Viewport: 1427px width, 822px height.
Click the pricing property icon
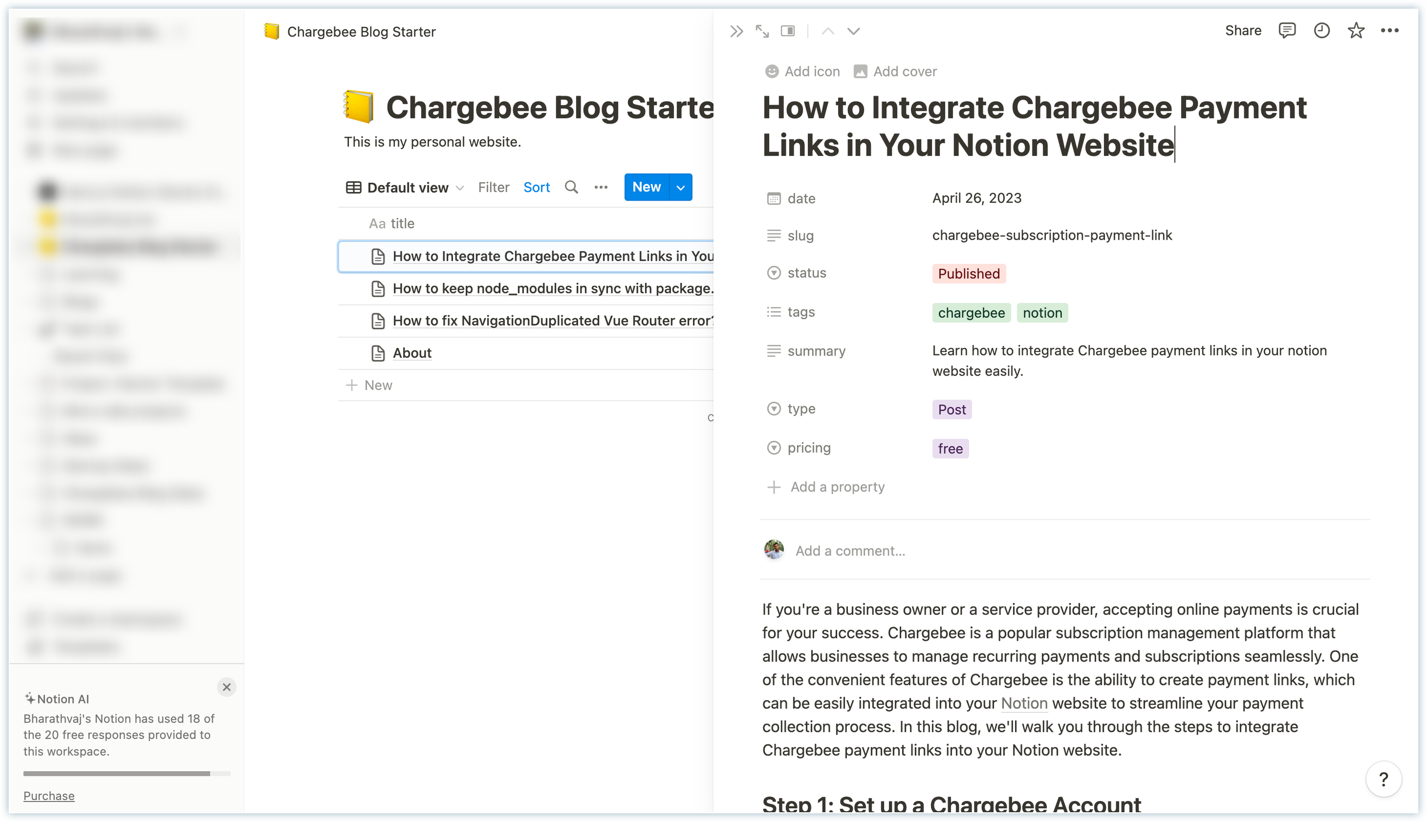(x=774, y=448)
